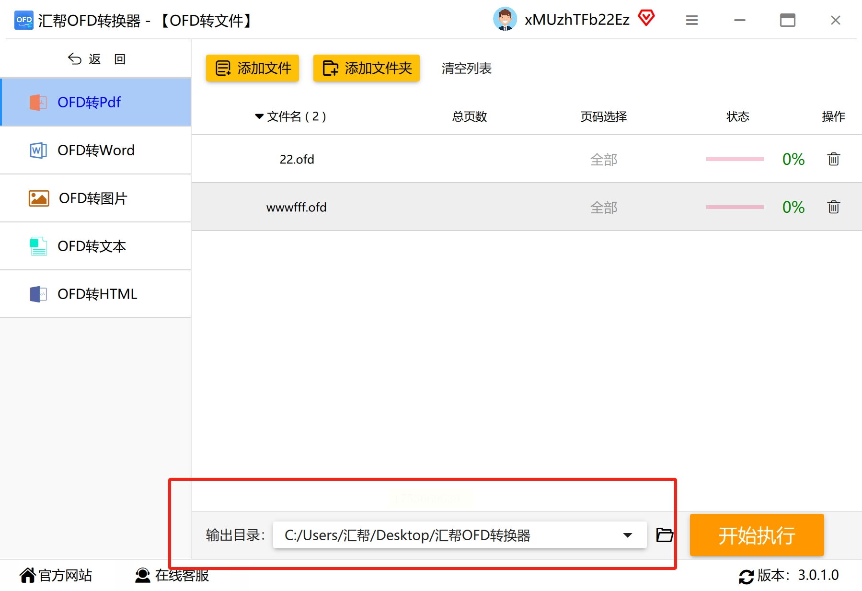The height and width of the screenshot is (591, 862).
Task: Click the 操作 column header
Action: point(833,116)
